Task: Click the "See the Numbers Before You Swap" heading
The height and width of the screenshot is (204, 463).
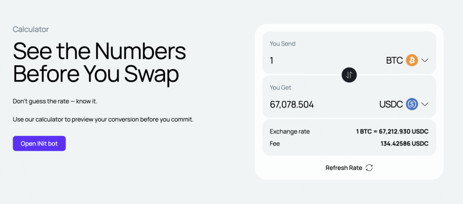Action: tap(99, 62)
